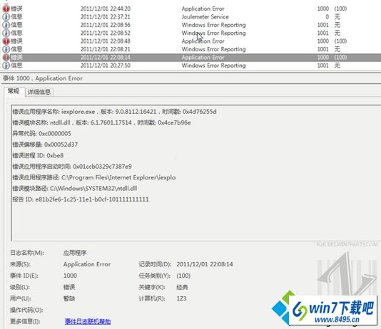Click source value Application Error in details
Image resolution: width=381 pixels, height=329 pixels.
[x=87, y=264]
